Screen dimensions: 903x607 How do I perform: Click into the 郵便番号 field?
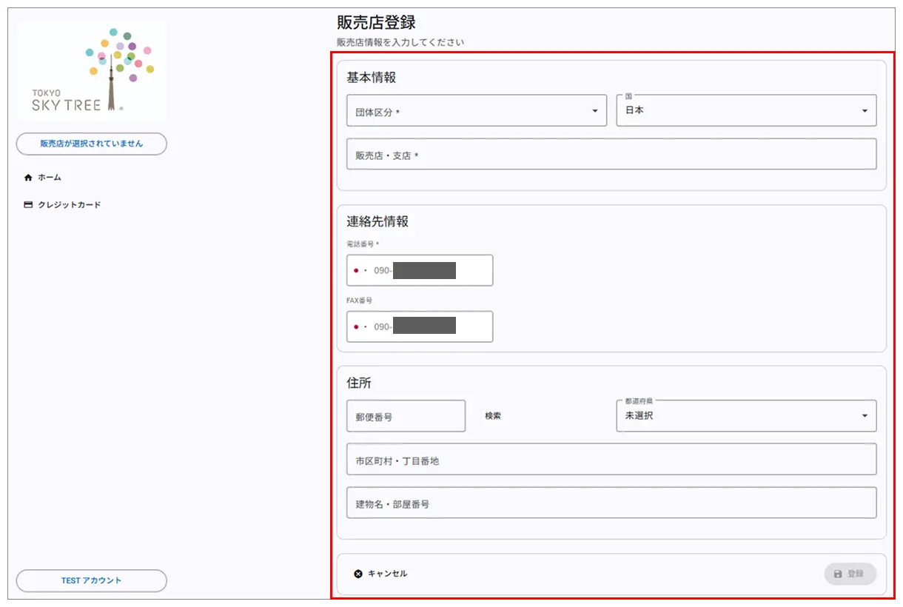pyautogui.click(x=406, y=417)
